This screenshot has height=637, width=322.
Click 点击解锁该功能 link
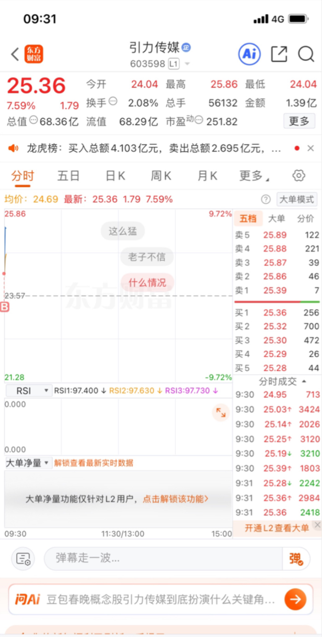point(176,499)
